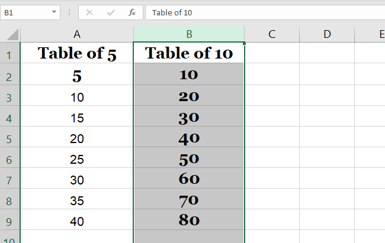Select the cell with value 25
The image size is (385, 243).
[77, 160]
